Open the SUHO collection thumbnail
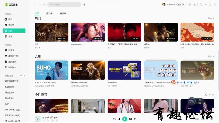Image resolution: width=219 pixels, height=123 pixels. point(51,70)
